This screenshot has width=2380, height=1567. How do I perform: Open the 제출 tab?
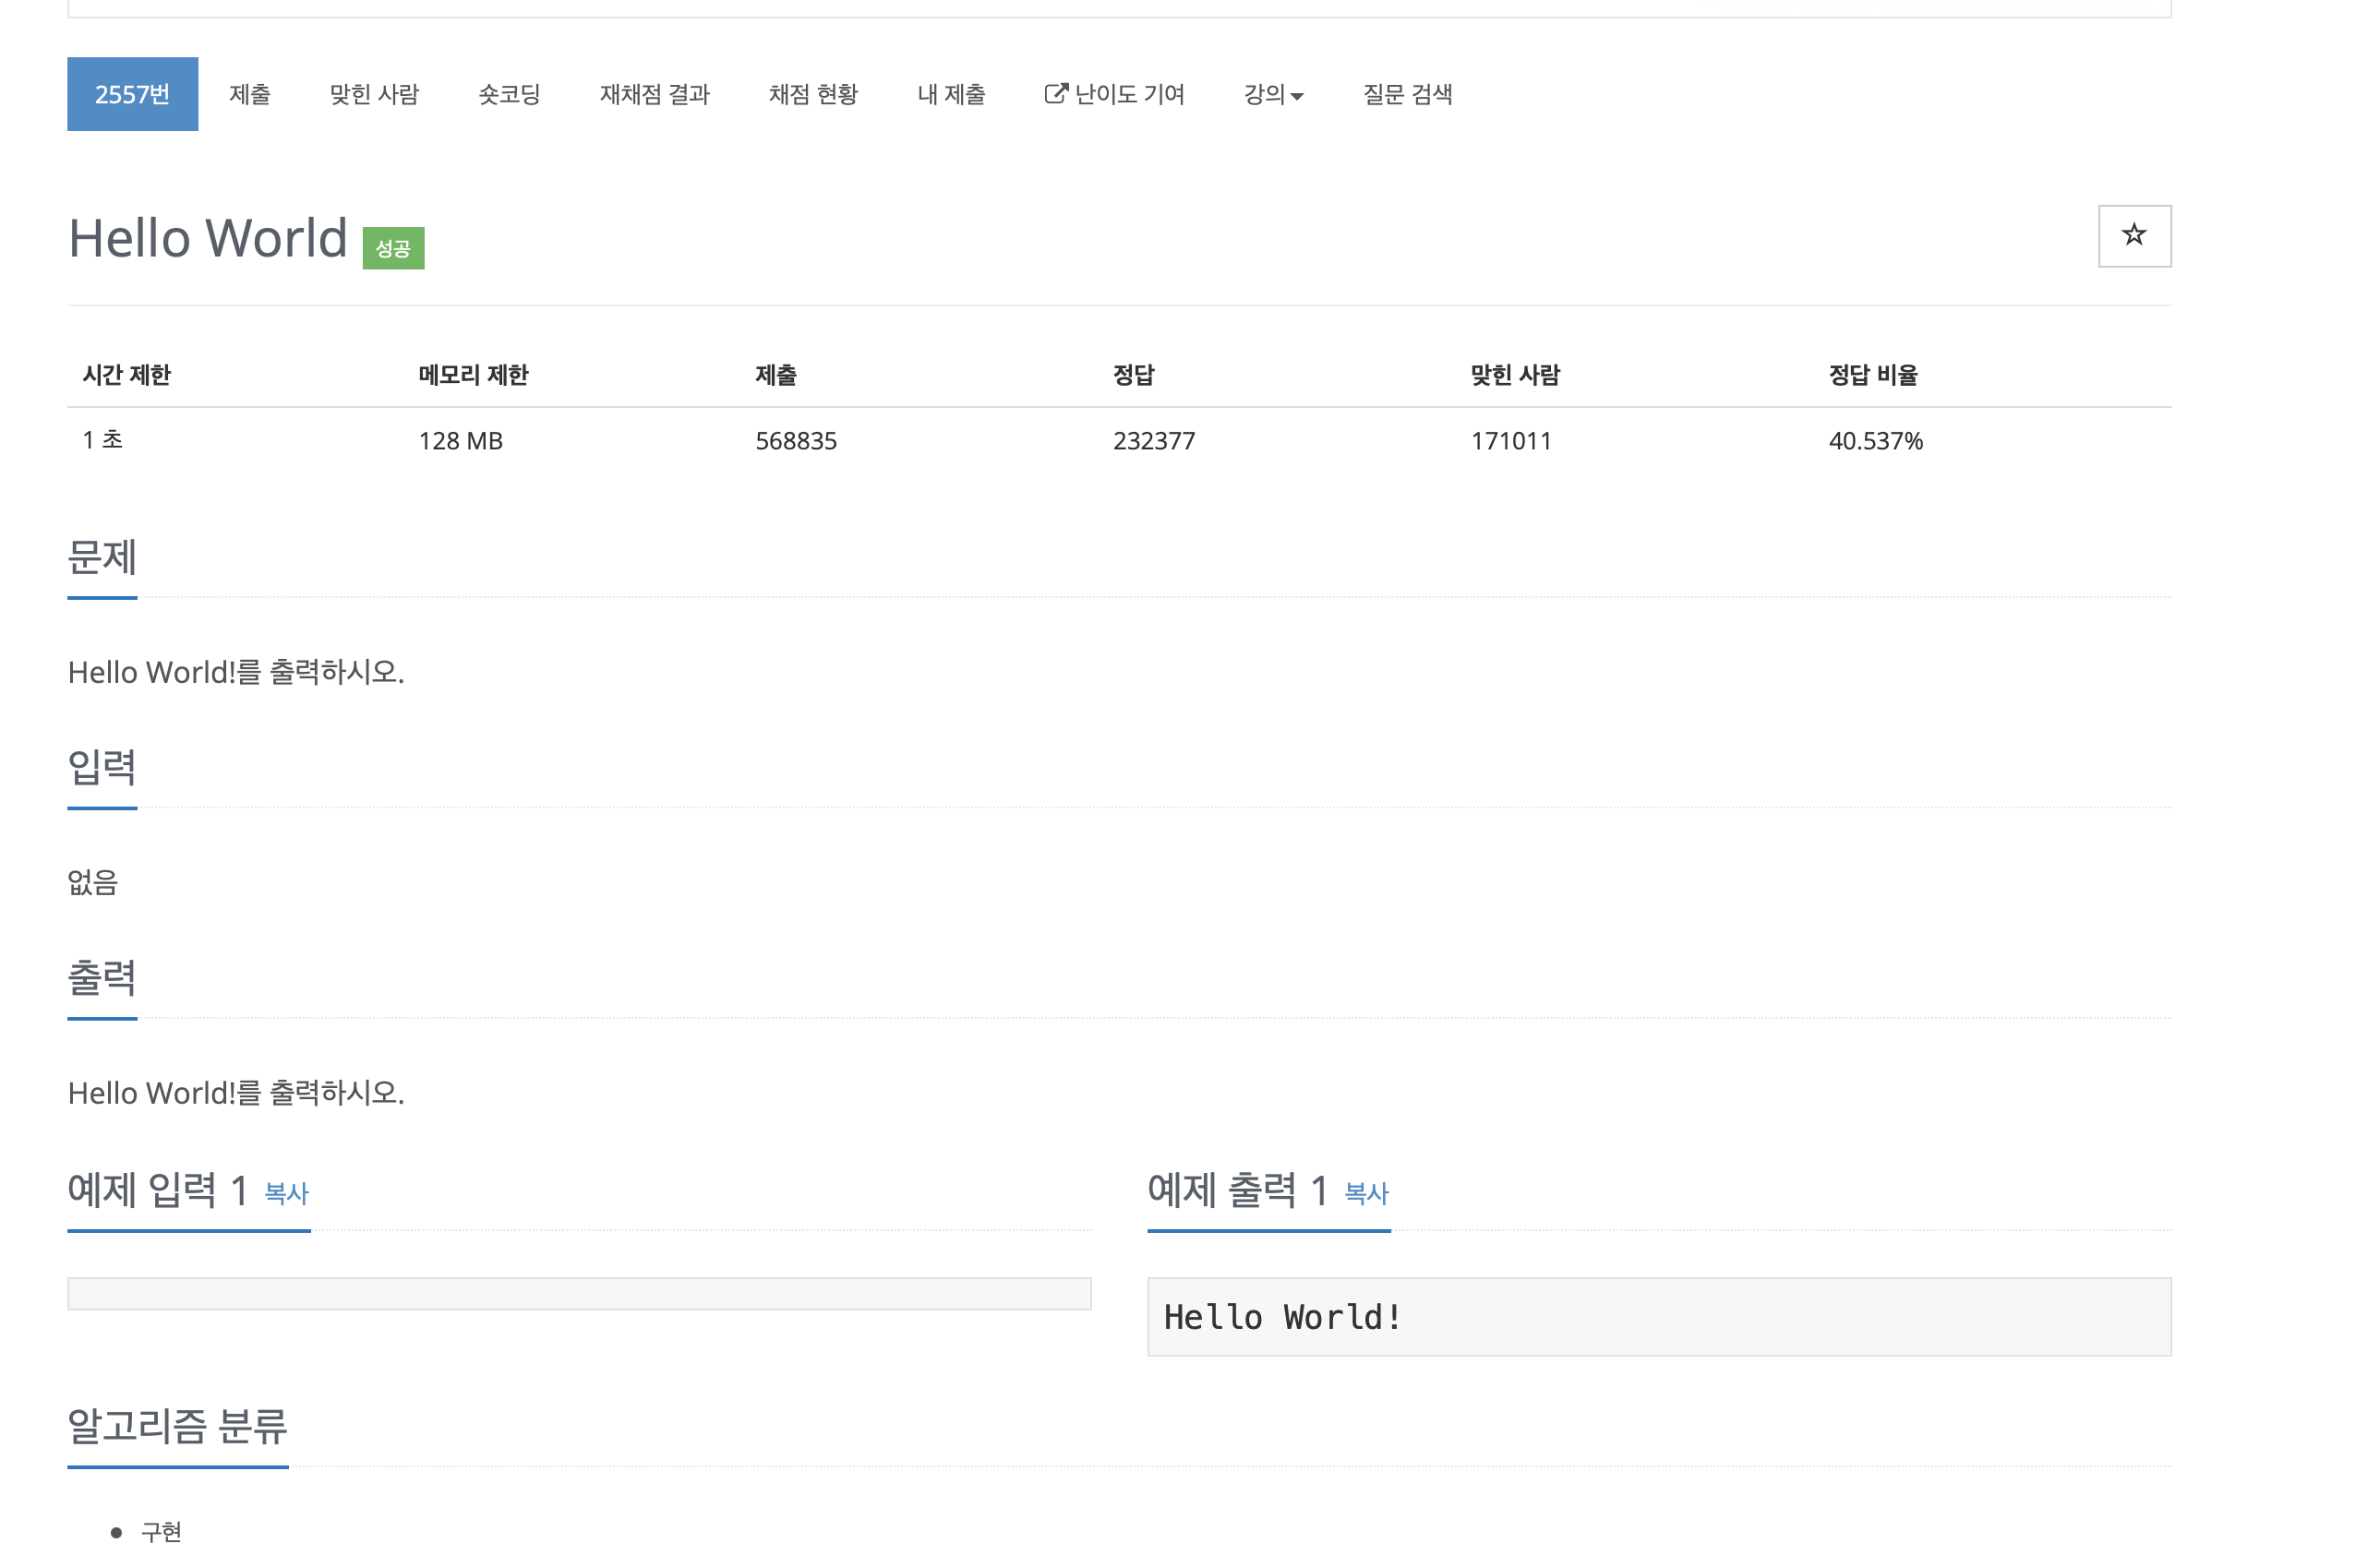tap(249, 94)
